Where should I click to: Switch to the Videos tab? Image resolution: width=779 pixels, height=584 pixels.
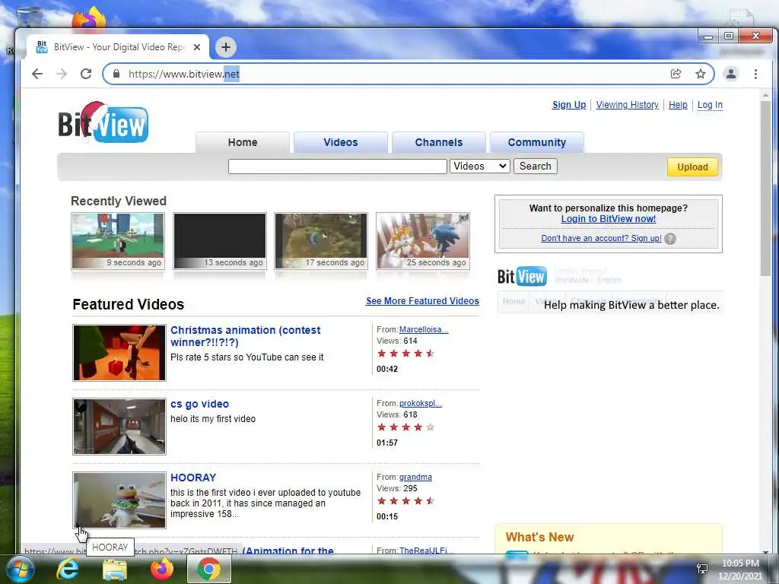pyautogui.click(x=341, y=142)
